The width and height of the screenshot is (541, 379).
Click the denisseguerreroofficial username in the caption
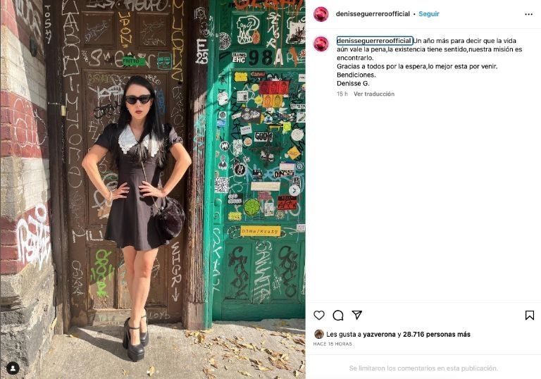[374, 41]
